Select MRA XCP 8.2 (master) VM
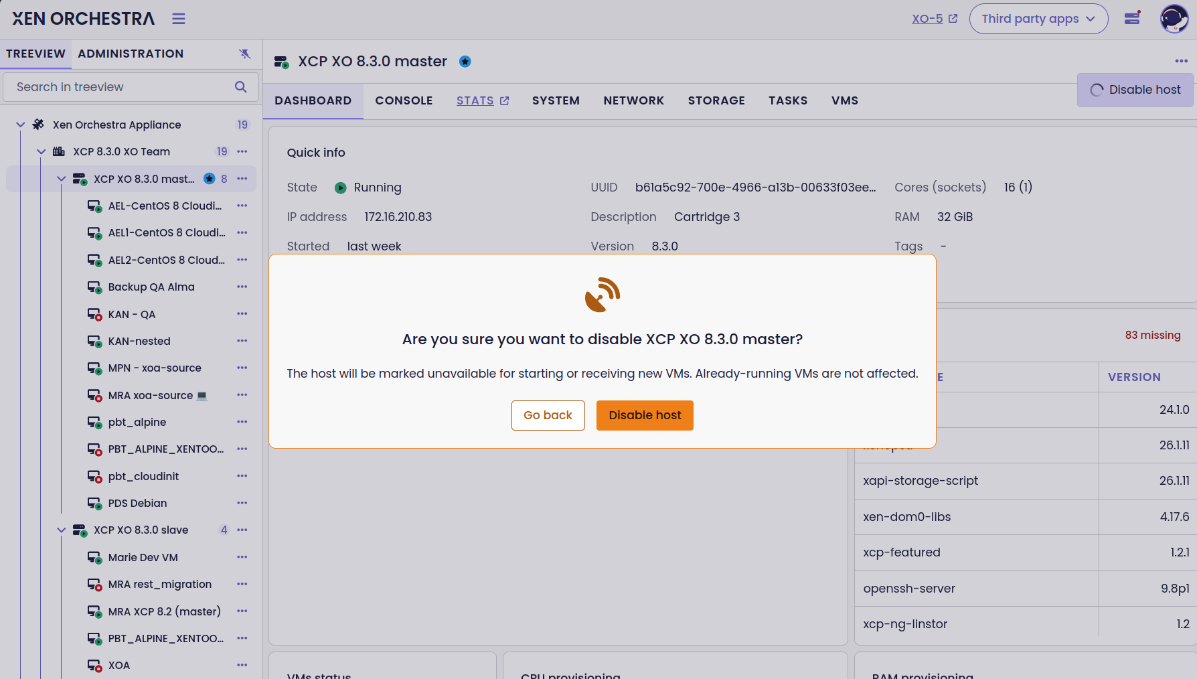The height and width of the screenshot is (679, 1197). pyautogui.click(x=165, y=611)
